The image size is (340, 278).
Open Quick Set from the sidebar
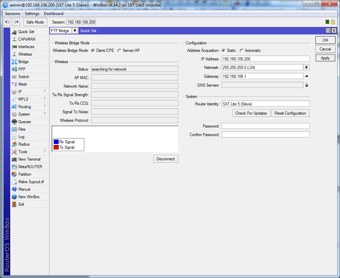coord(26,32)
